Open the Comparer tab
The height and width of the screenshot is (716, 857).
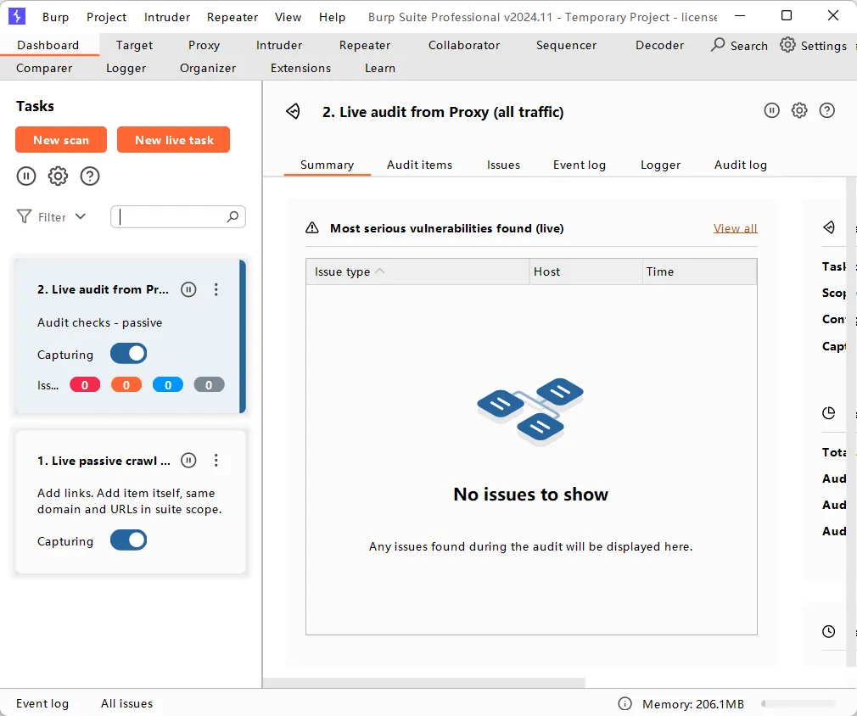[44, 68]
